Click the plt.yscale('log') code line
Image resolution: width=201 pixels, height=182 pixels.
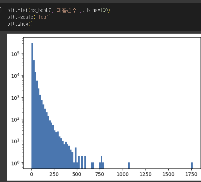tap(29, 17)
